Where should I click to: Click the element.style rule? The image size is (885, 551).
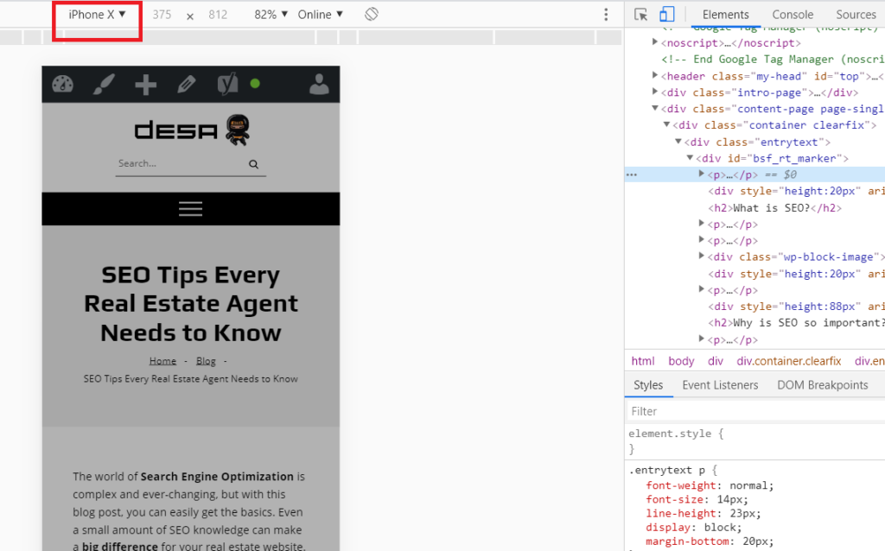coord(676,434)
